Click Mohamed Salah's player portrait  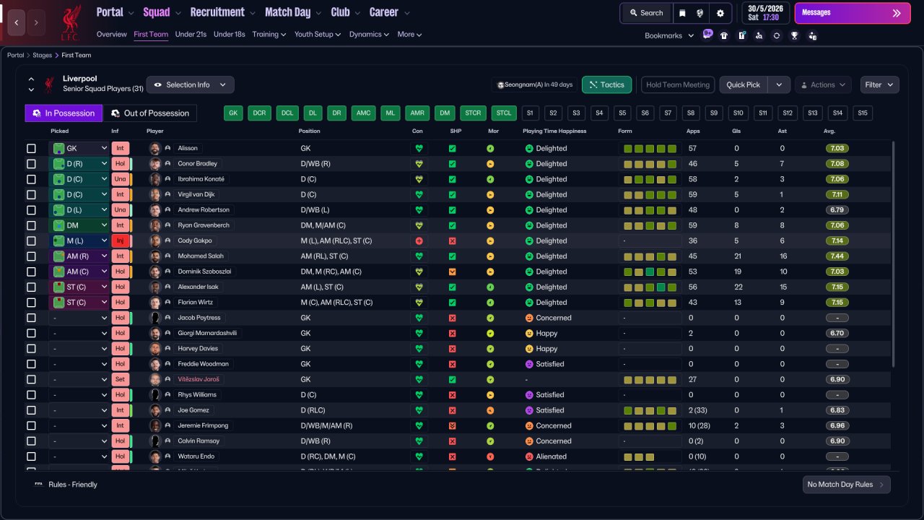154,256
